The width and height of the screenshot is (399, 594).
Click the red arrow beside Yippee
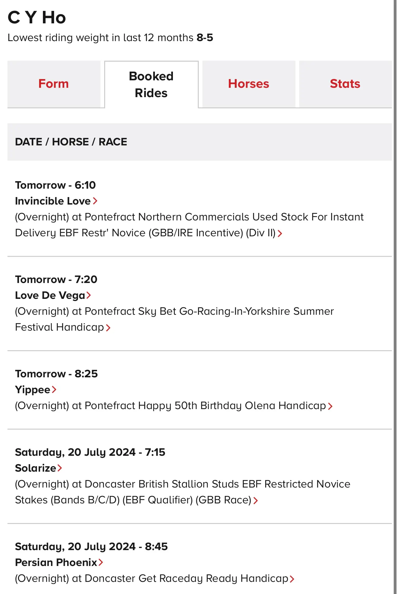[54, 389]
